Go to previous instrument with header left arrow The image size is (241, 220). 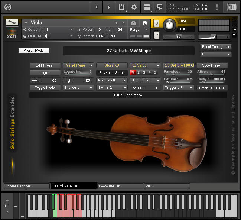[x=97, y=7]
